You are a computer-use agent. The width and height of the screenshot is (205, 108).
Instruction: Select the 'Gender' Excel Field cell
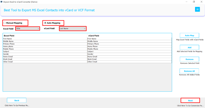45,54
